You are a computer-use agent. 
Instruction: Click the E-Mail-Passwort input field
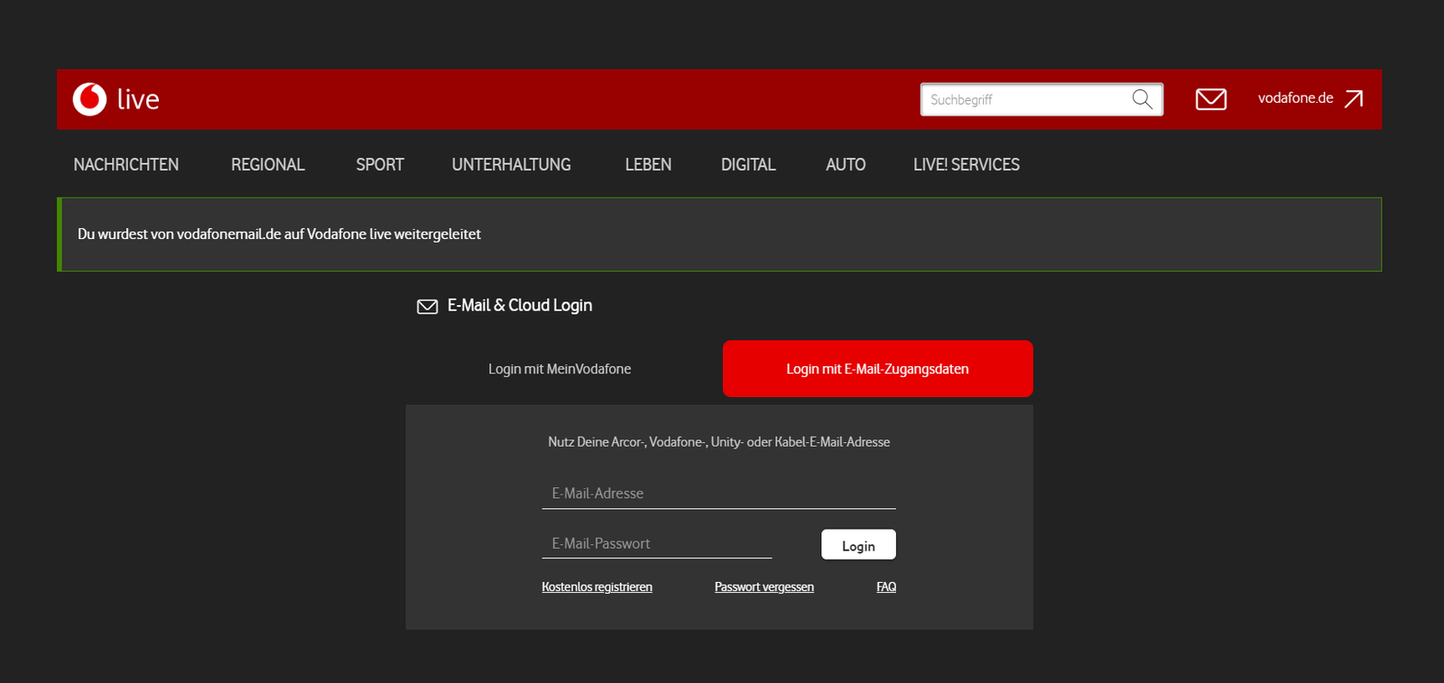[x=657, y=544]
